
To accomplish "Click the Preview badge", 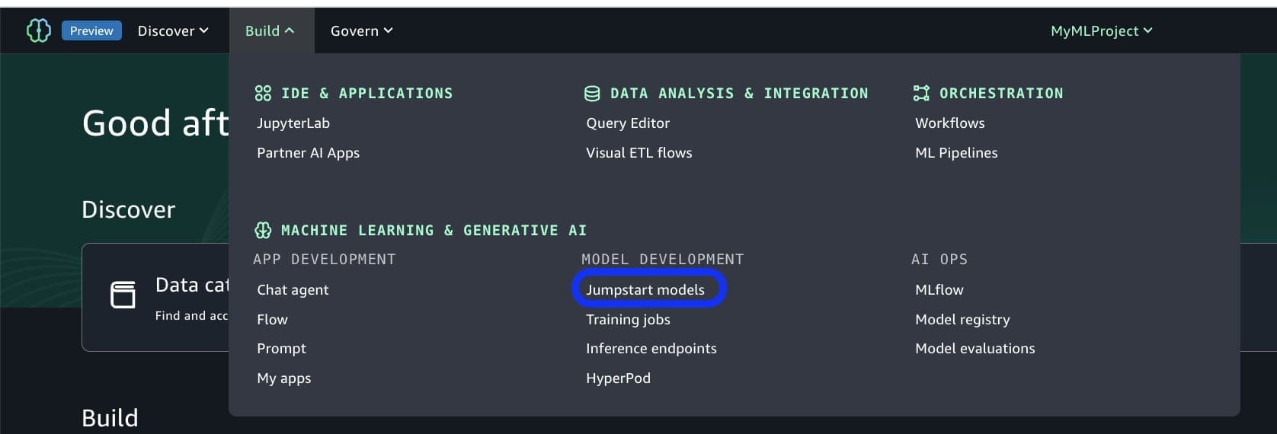I will pos(91,30).
